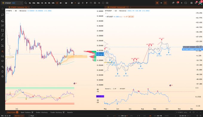
Task: Toggle the orange split-panel layout button
Action: click(165, 3)
